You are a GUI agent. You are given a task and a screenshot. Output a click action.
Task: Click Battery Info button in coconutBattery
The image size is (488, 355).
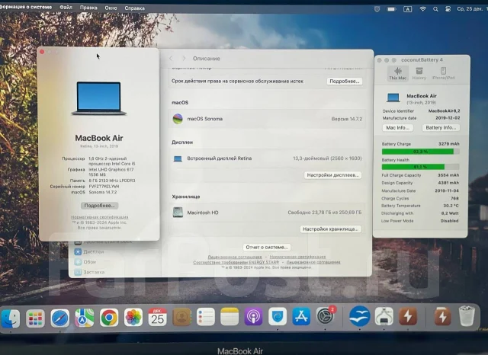(x=441, y=127)
